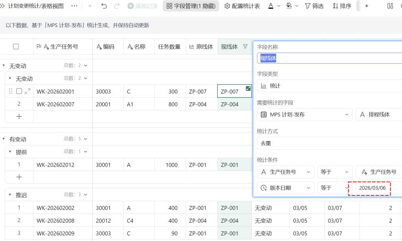Open 版本日期 condition field dropdown
Viewport: 402px width, 241px height.
(286, 188)
